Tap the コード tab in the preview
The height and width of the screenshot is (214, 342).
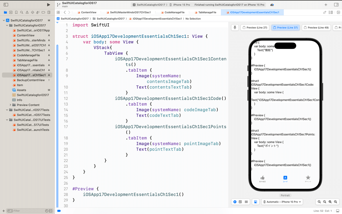coord(285,179)
